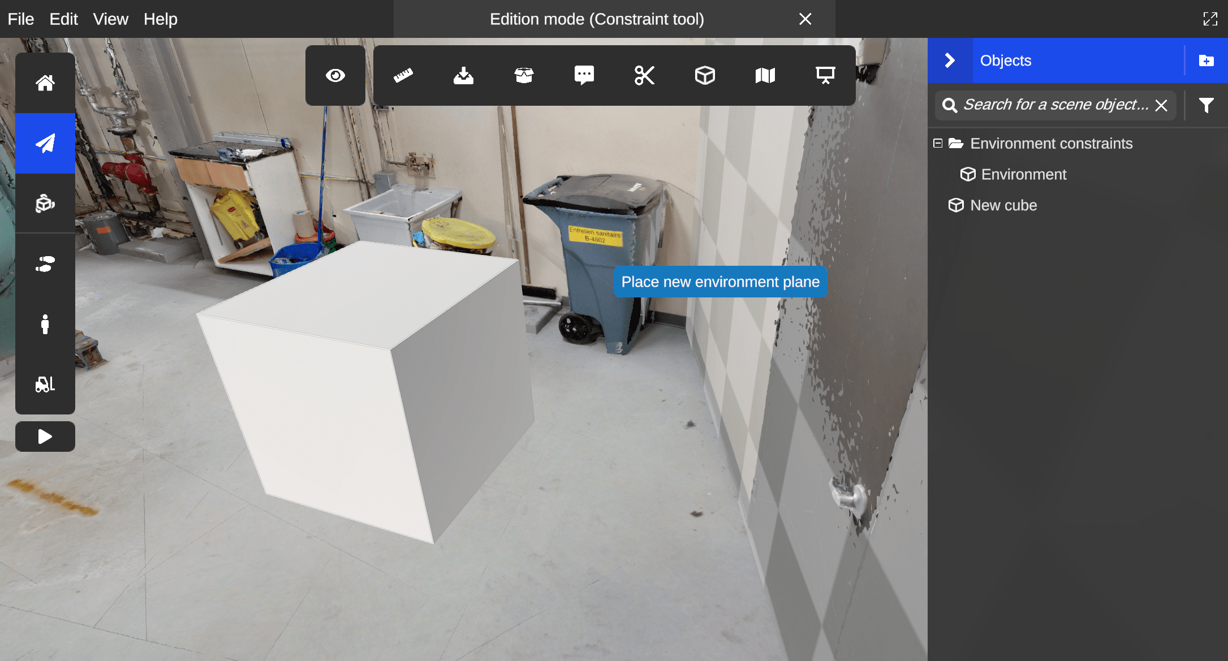Focus the scene object search field

(x=1055, y=105)
